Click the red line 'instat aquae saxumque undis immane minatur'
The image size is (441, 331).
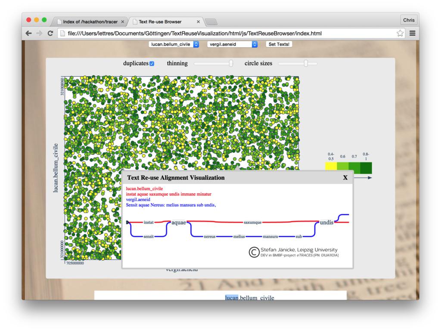168,194
